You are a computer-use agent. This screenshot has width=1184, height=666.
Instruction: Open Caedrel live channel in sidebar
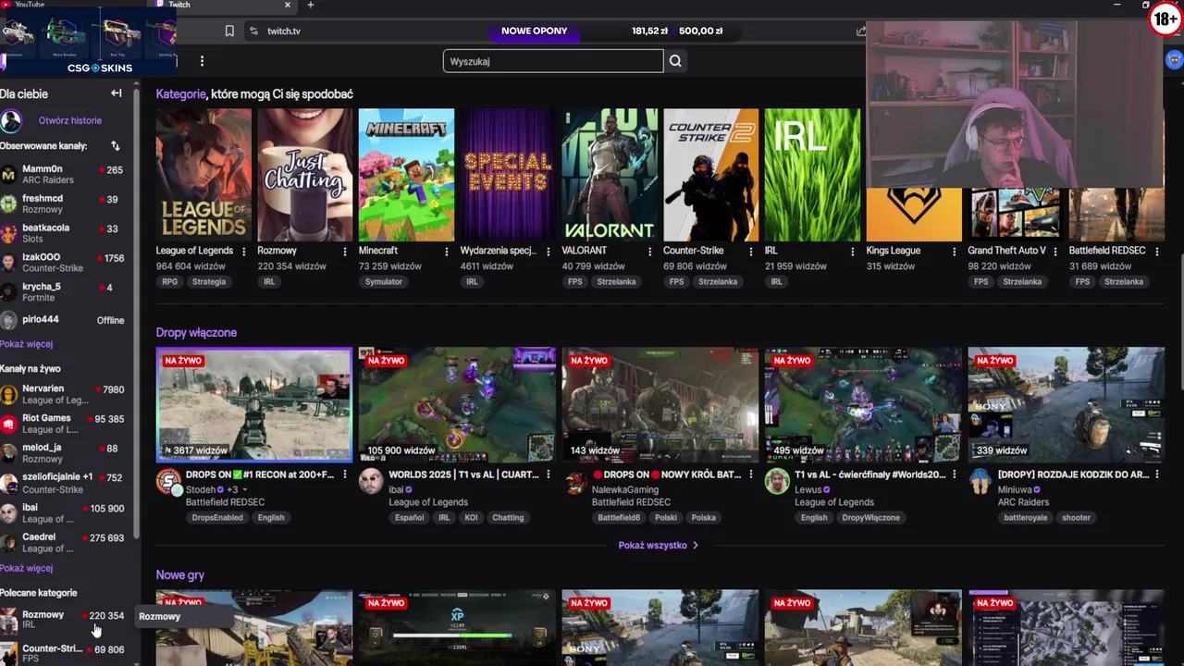point(63,542)
